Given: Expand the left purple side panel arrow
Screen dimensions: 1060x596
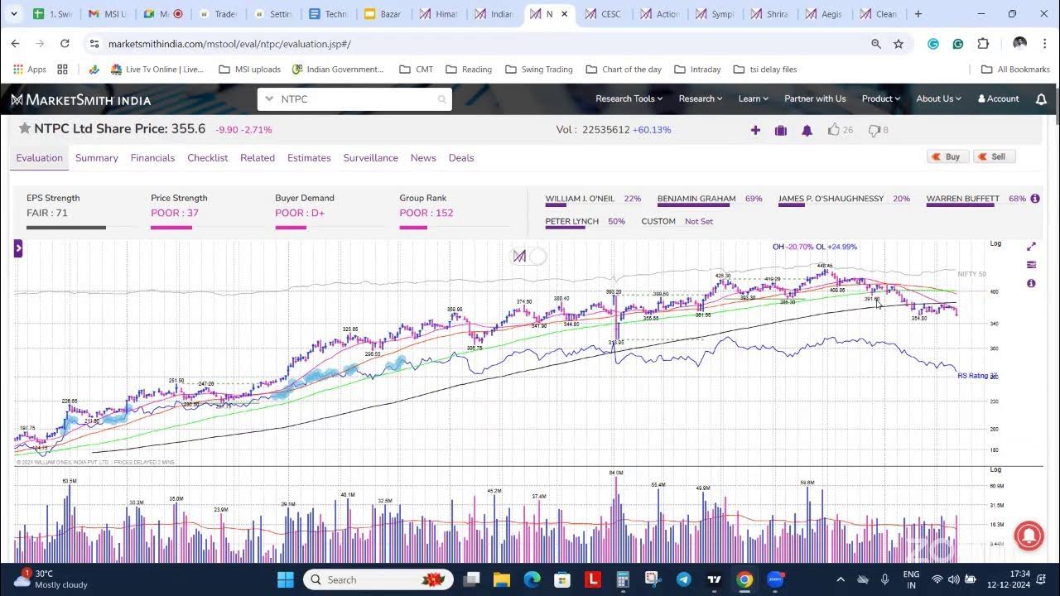Looking at the screenshot, I should click(x=18, y=248).
